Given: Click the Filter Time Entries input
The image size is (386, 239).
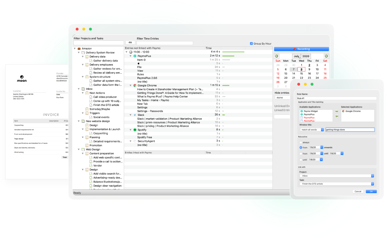Looking at the screenshot, I should [165, 43].
